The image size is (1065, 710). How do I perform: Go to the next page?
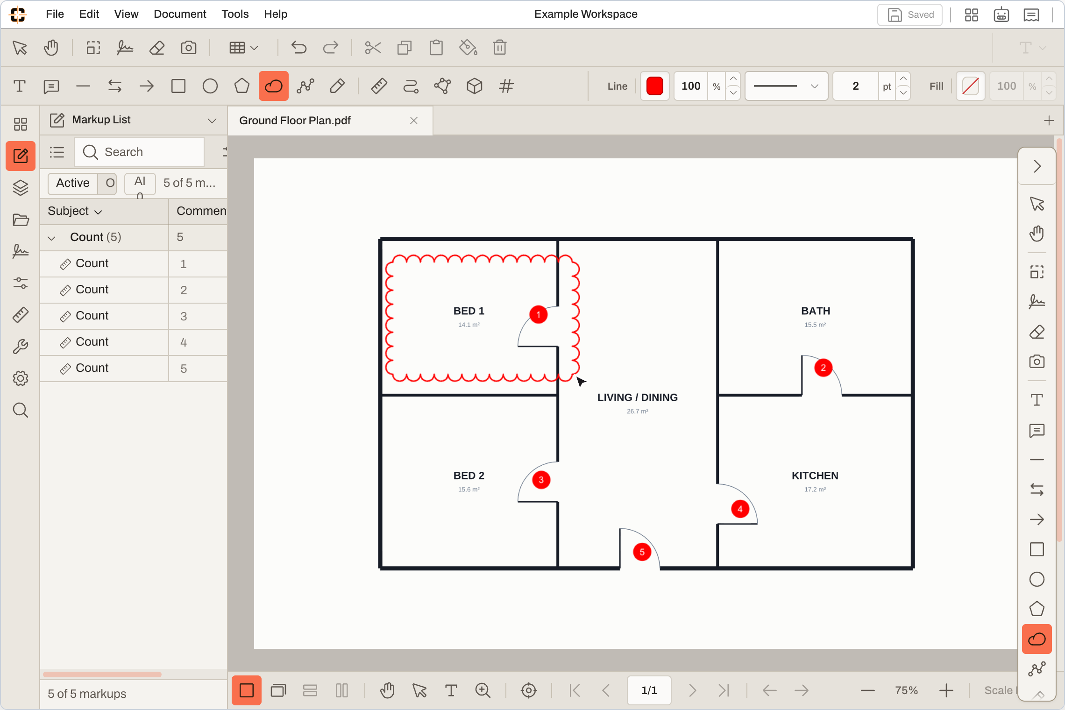(692, 690)
